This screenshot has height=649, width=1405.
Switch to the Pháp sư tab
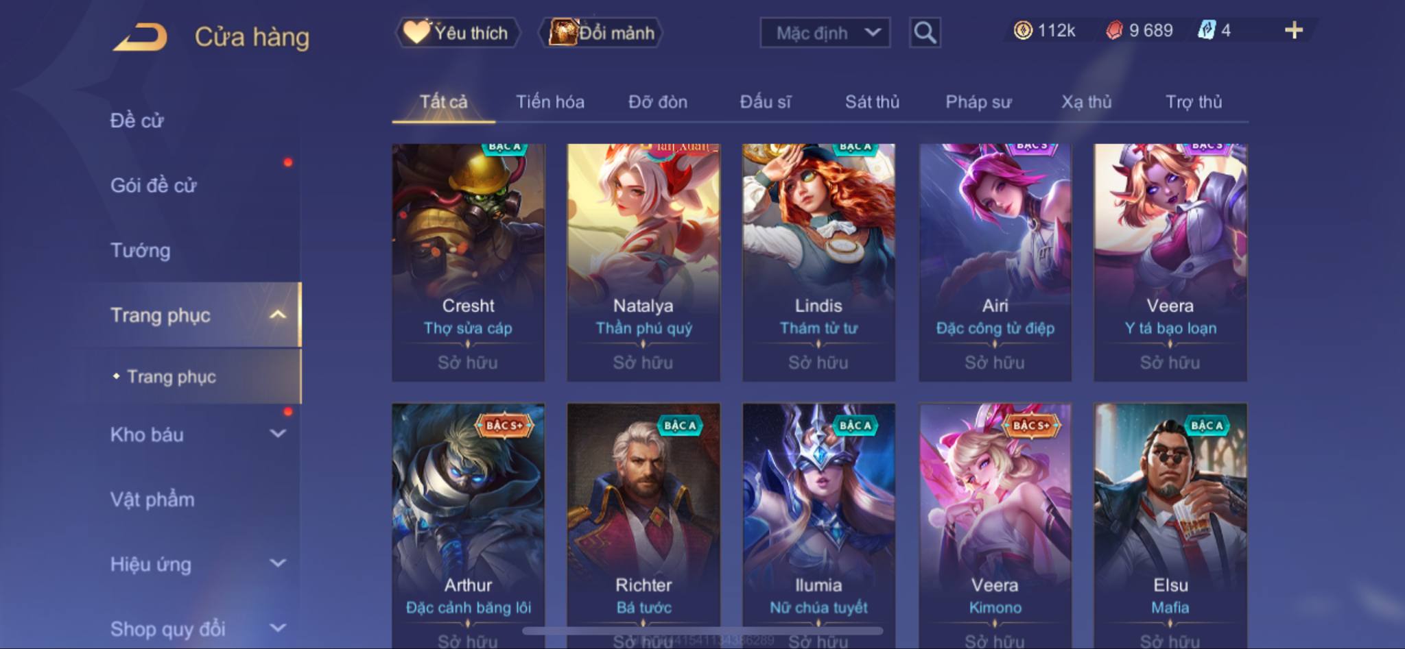[978, 102]
